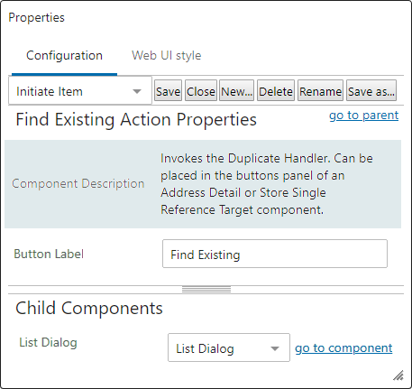The height and width of the screenshot is (389, 412).
Task: Follow the go to parent link
Action: click(x=363, y=116)
